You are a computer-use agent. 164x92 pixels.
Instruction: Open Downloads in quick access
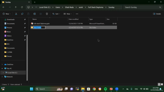tap(11, 19)
